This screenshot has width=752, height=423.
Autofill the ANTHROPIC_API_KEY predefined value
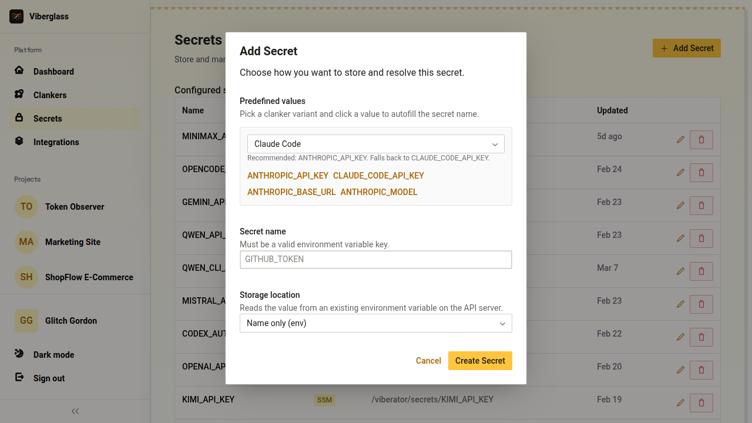[288, 176]
